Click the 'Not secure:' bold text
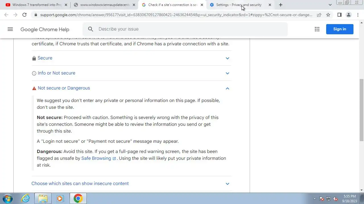364x204 pixels. coord(49,117)
